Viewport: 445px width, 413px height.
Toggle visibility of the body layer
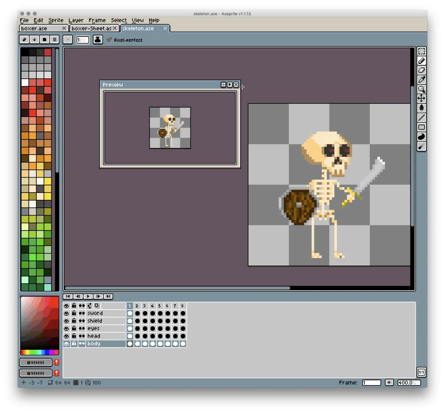pyautogui.click(x=66, y=344)
